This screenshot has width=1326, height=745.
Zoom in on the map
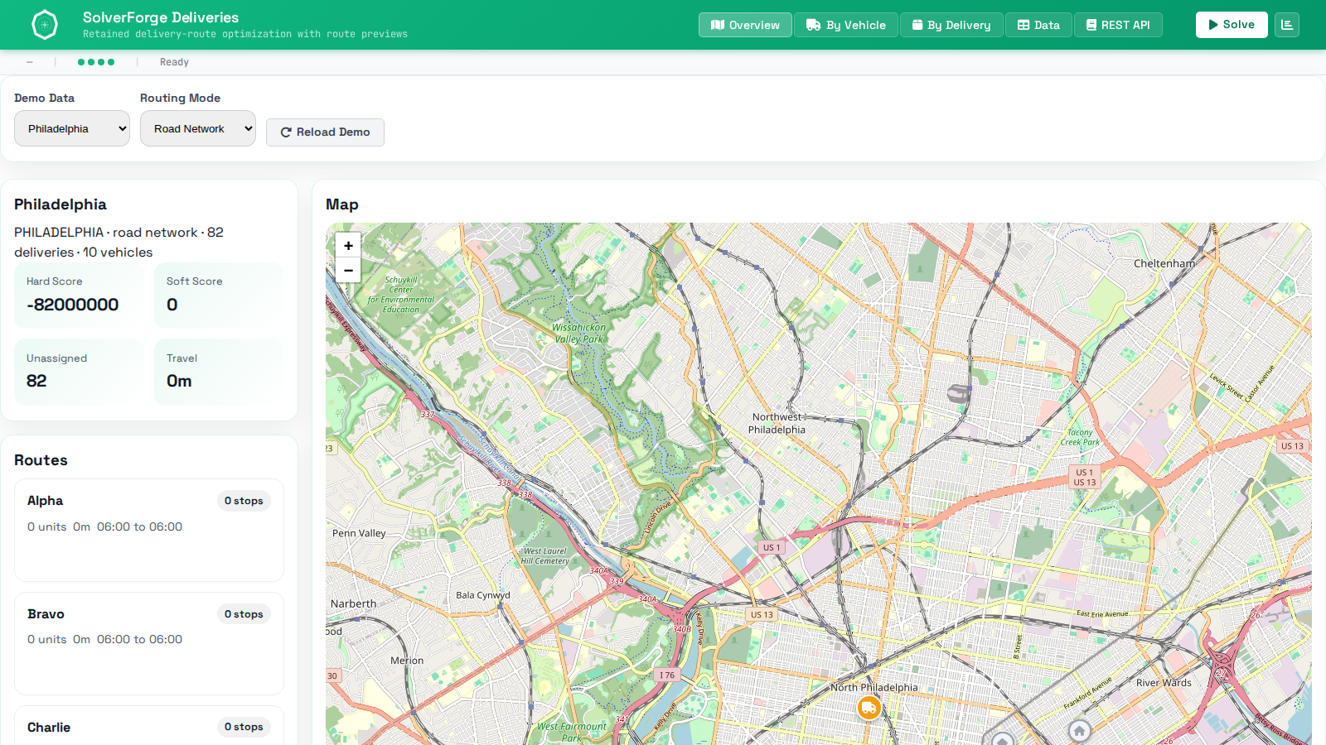pos(348,246)
